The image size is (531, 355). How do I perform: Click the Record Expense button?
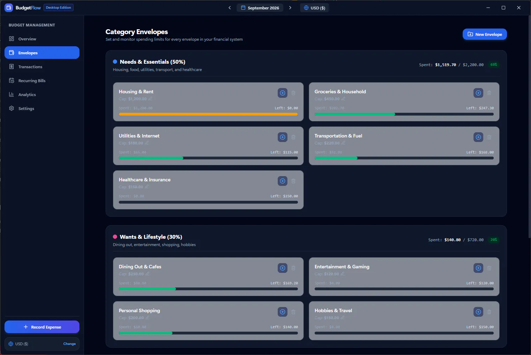click(x=42, y=327)
